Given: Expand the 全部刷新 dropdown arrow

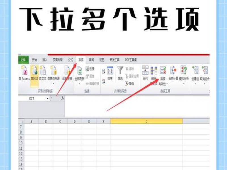Looking at the screenshot, I should click(79, 84).
